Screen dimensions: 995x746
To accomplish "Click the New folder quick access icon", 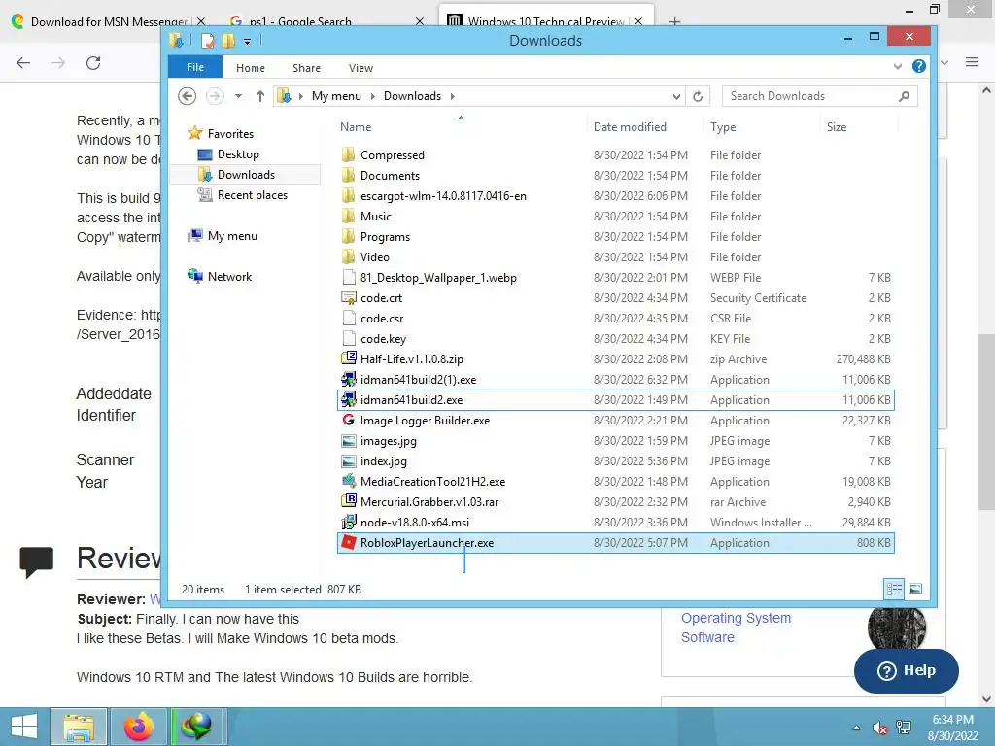I will click(227, 41).
